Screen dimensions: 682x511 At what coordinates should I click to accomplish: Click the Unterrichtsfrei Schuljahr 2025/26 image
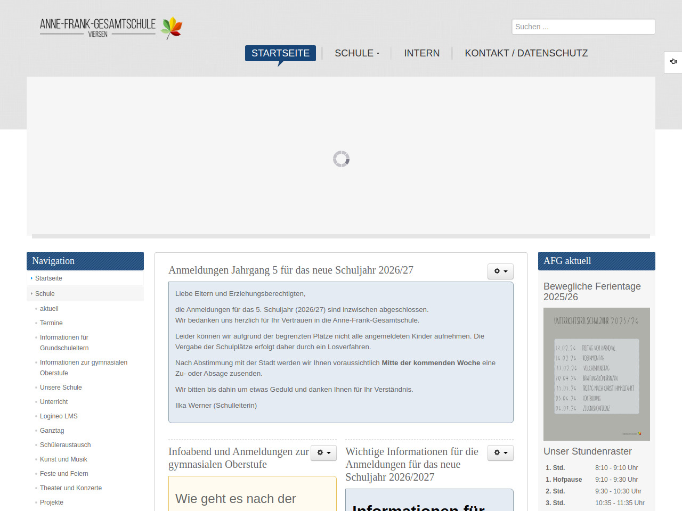click(x=596, y=374)
